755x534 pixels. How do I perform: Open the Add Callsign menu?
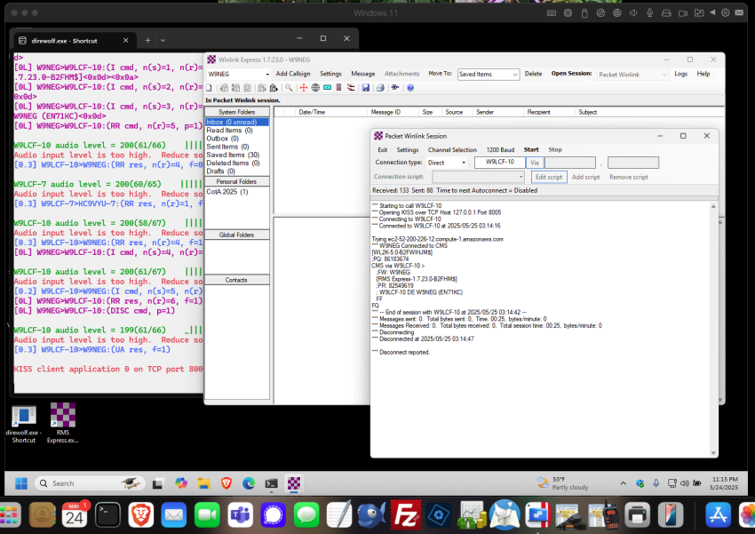(x=293, y=74)
